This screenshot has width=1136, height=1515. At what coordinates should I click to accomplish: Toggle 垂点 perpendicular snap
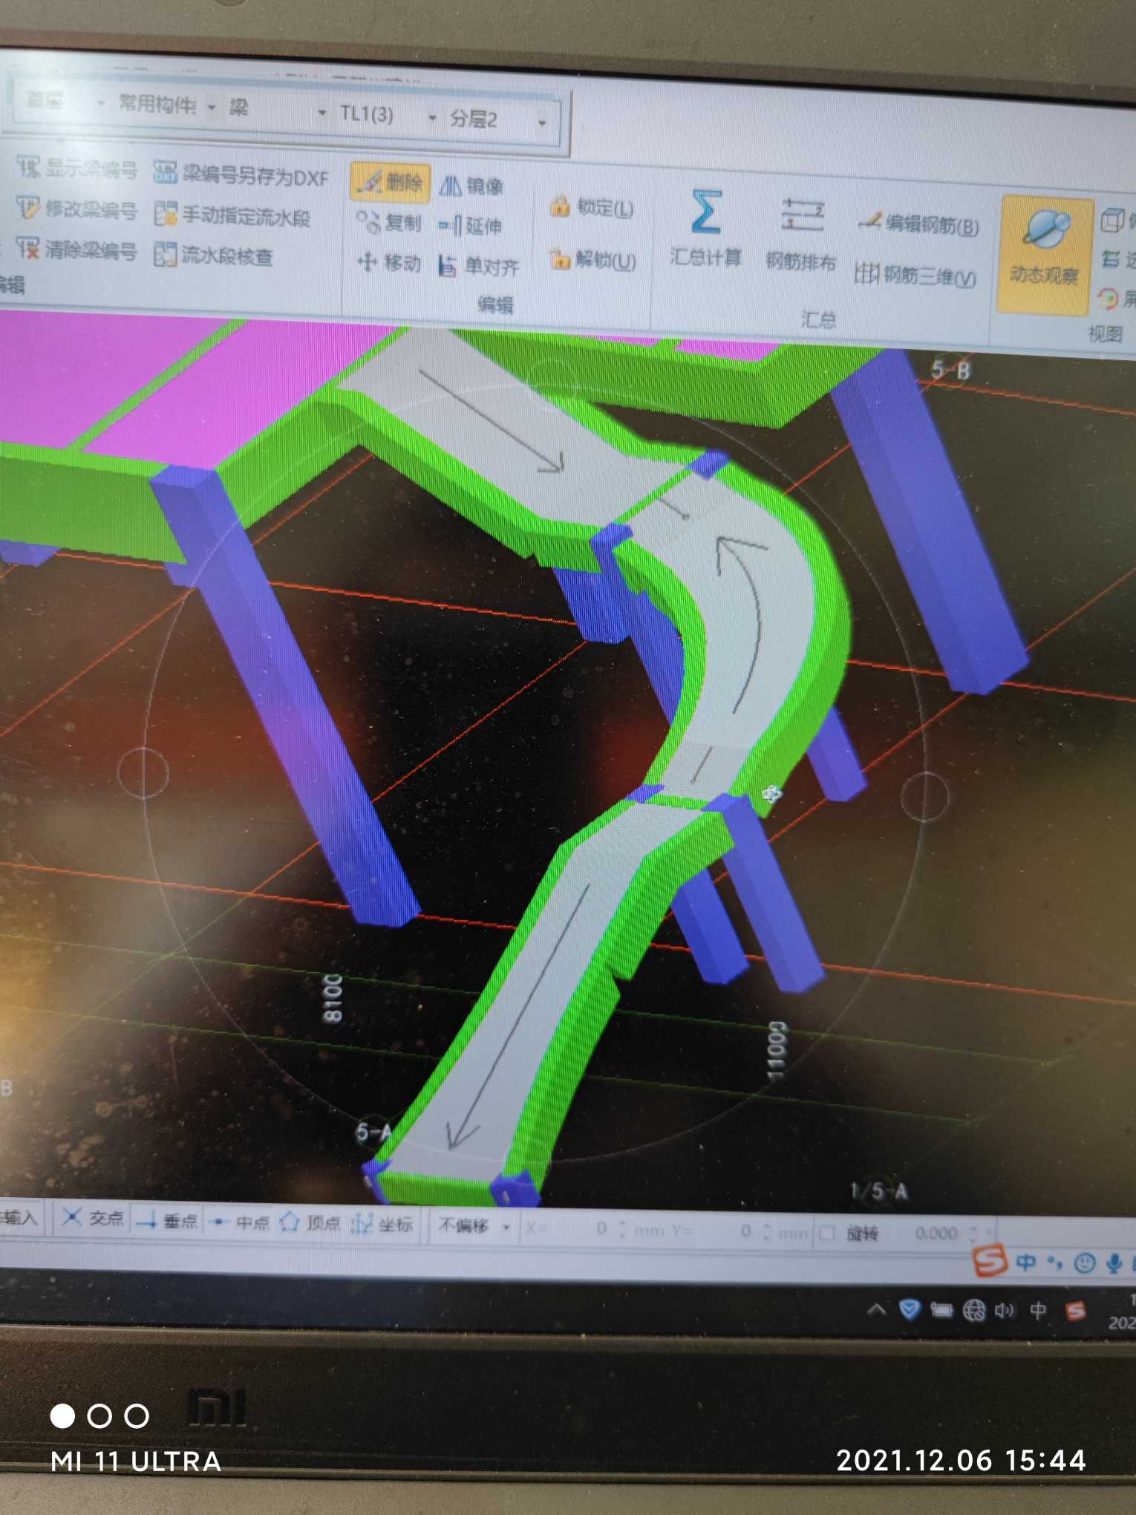[x=168, y=1219]
